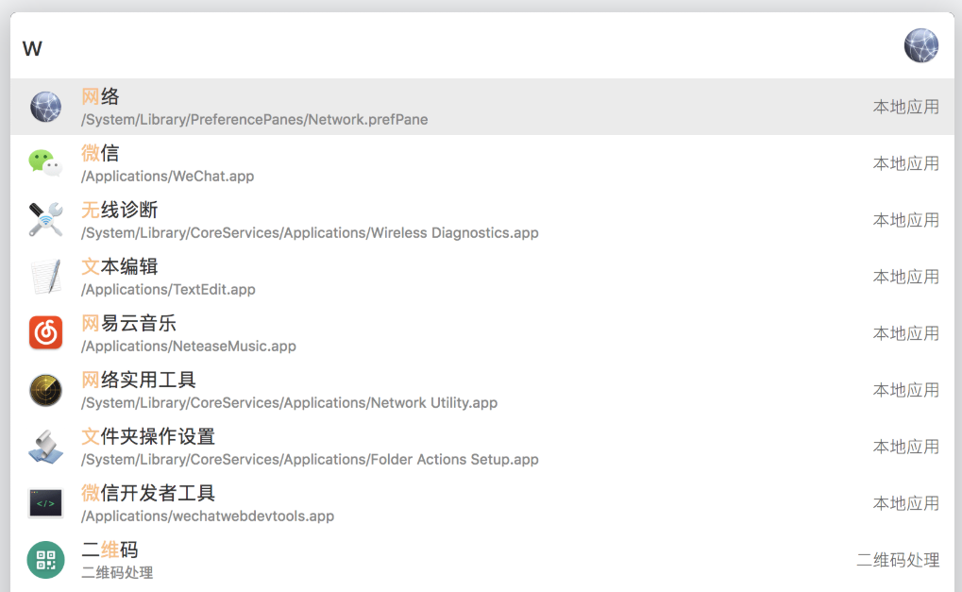Screen dimensions: 962x592
Task: Select the 网络 result title
Action: tap(101, 96)
